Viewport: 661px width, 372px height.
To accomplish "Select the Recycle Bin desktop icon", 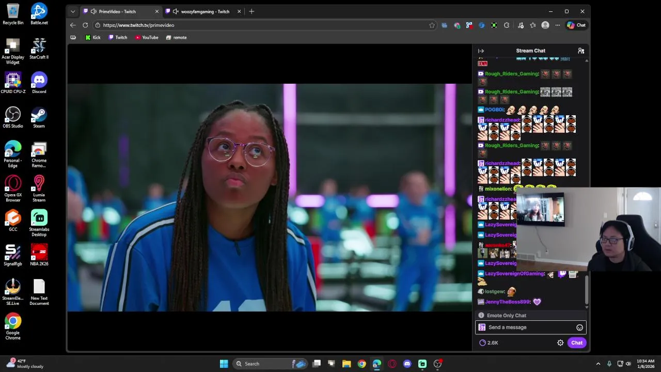I will [13, 14].
